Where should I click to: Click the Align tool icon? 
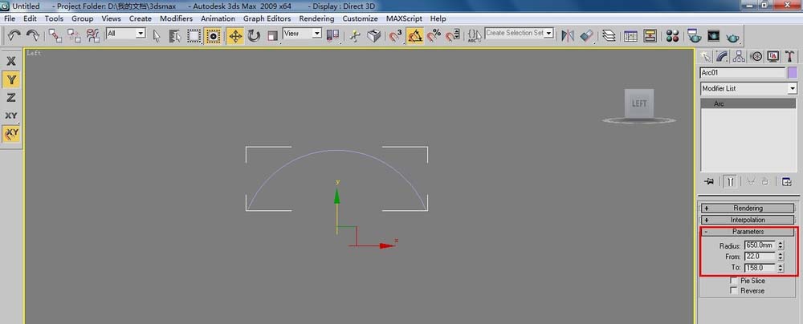coord(586,35)
